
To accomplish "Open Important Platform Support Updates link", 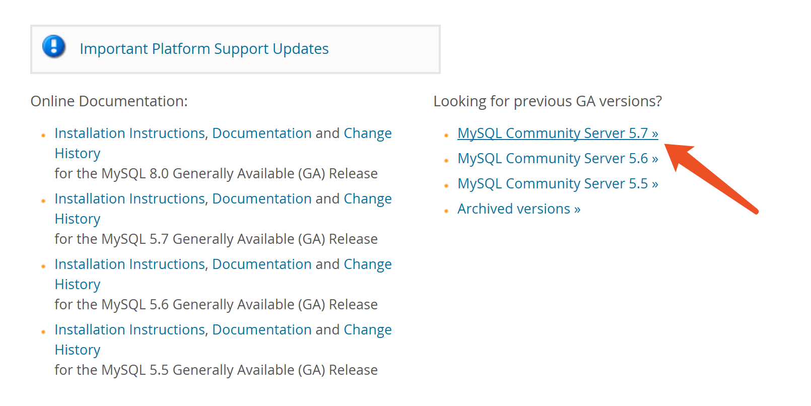I will tap(204, 49).
